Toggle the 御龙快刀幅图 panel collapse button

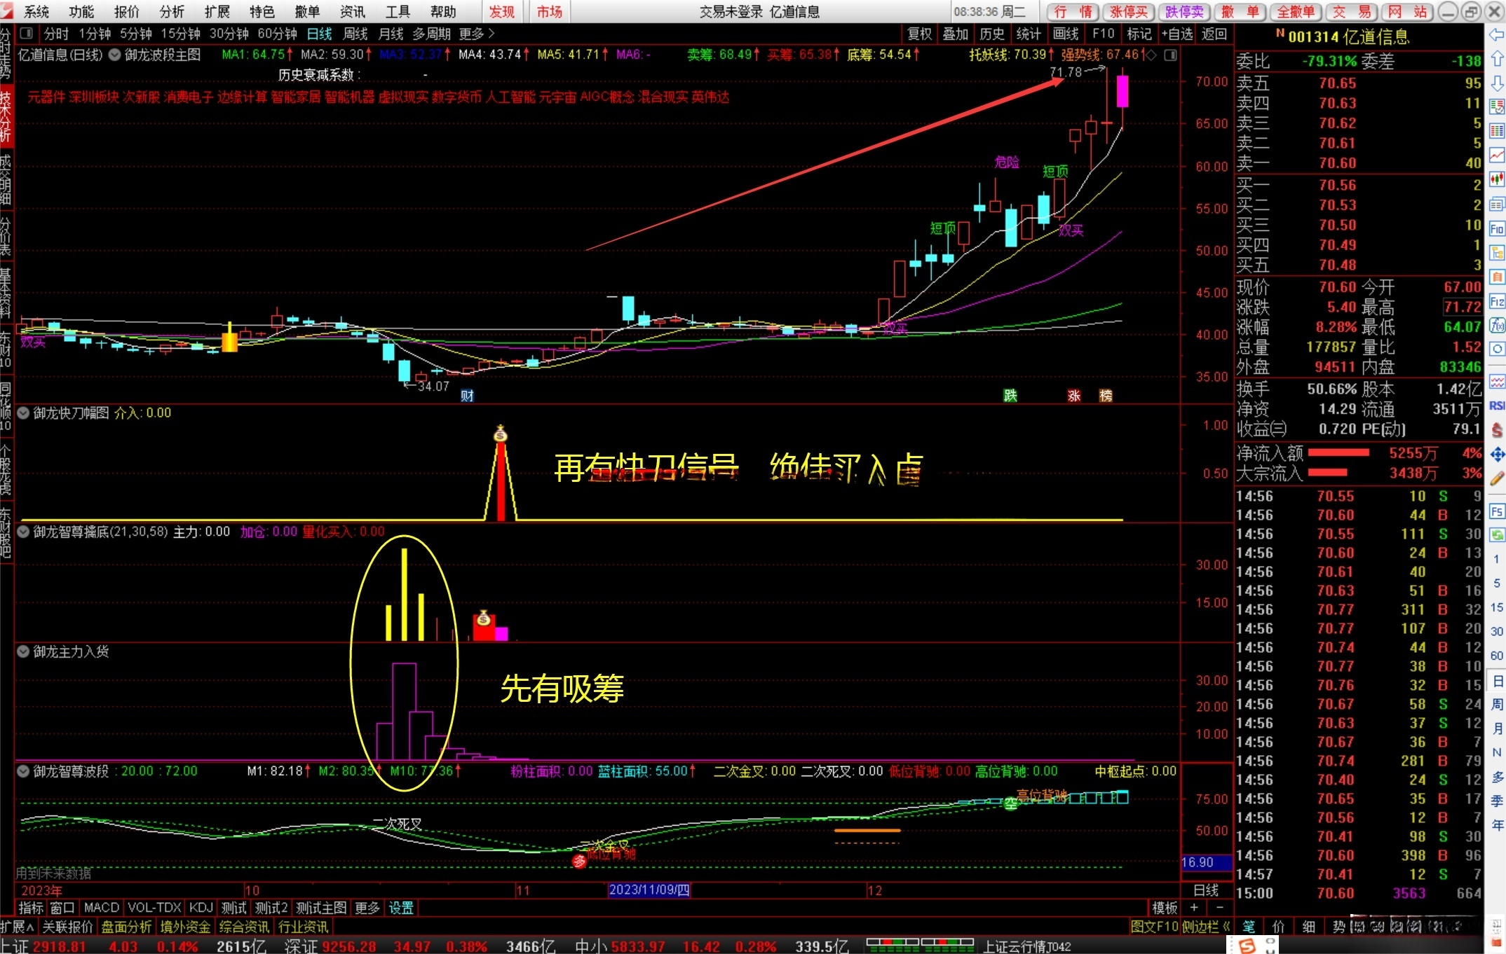click(x=23, y=413)
